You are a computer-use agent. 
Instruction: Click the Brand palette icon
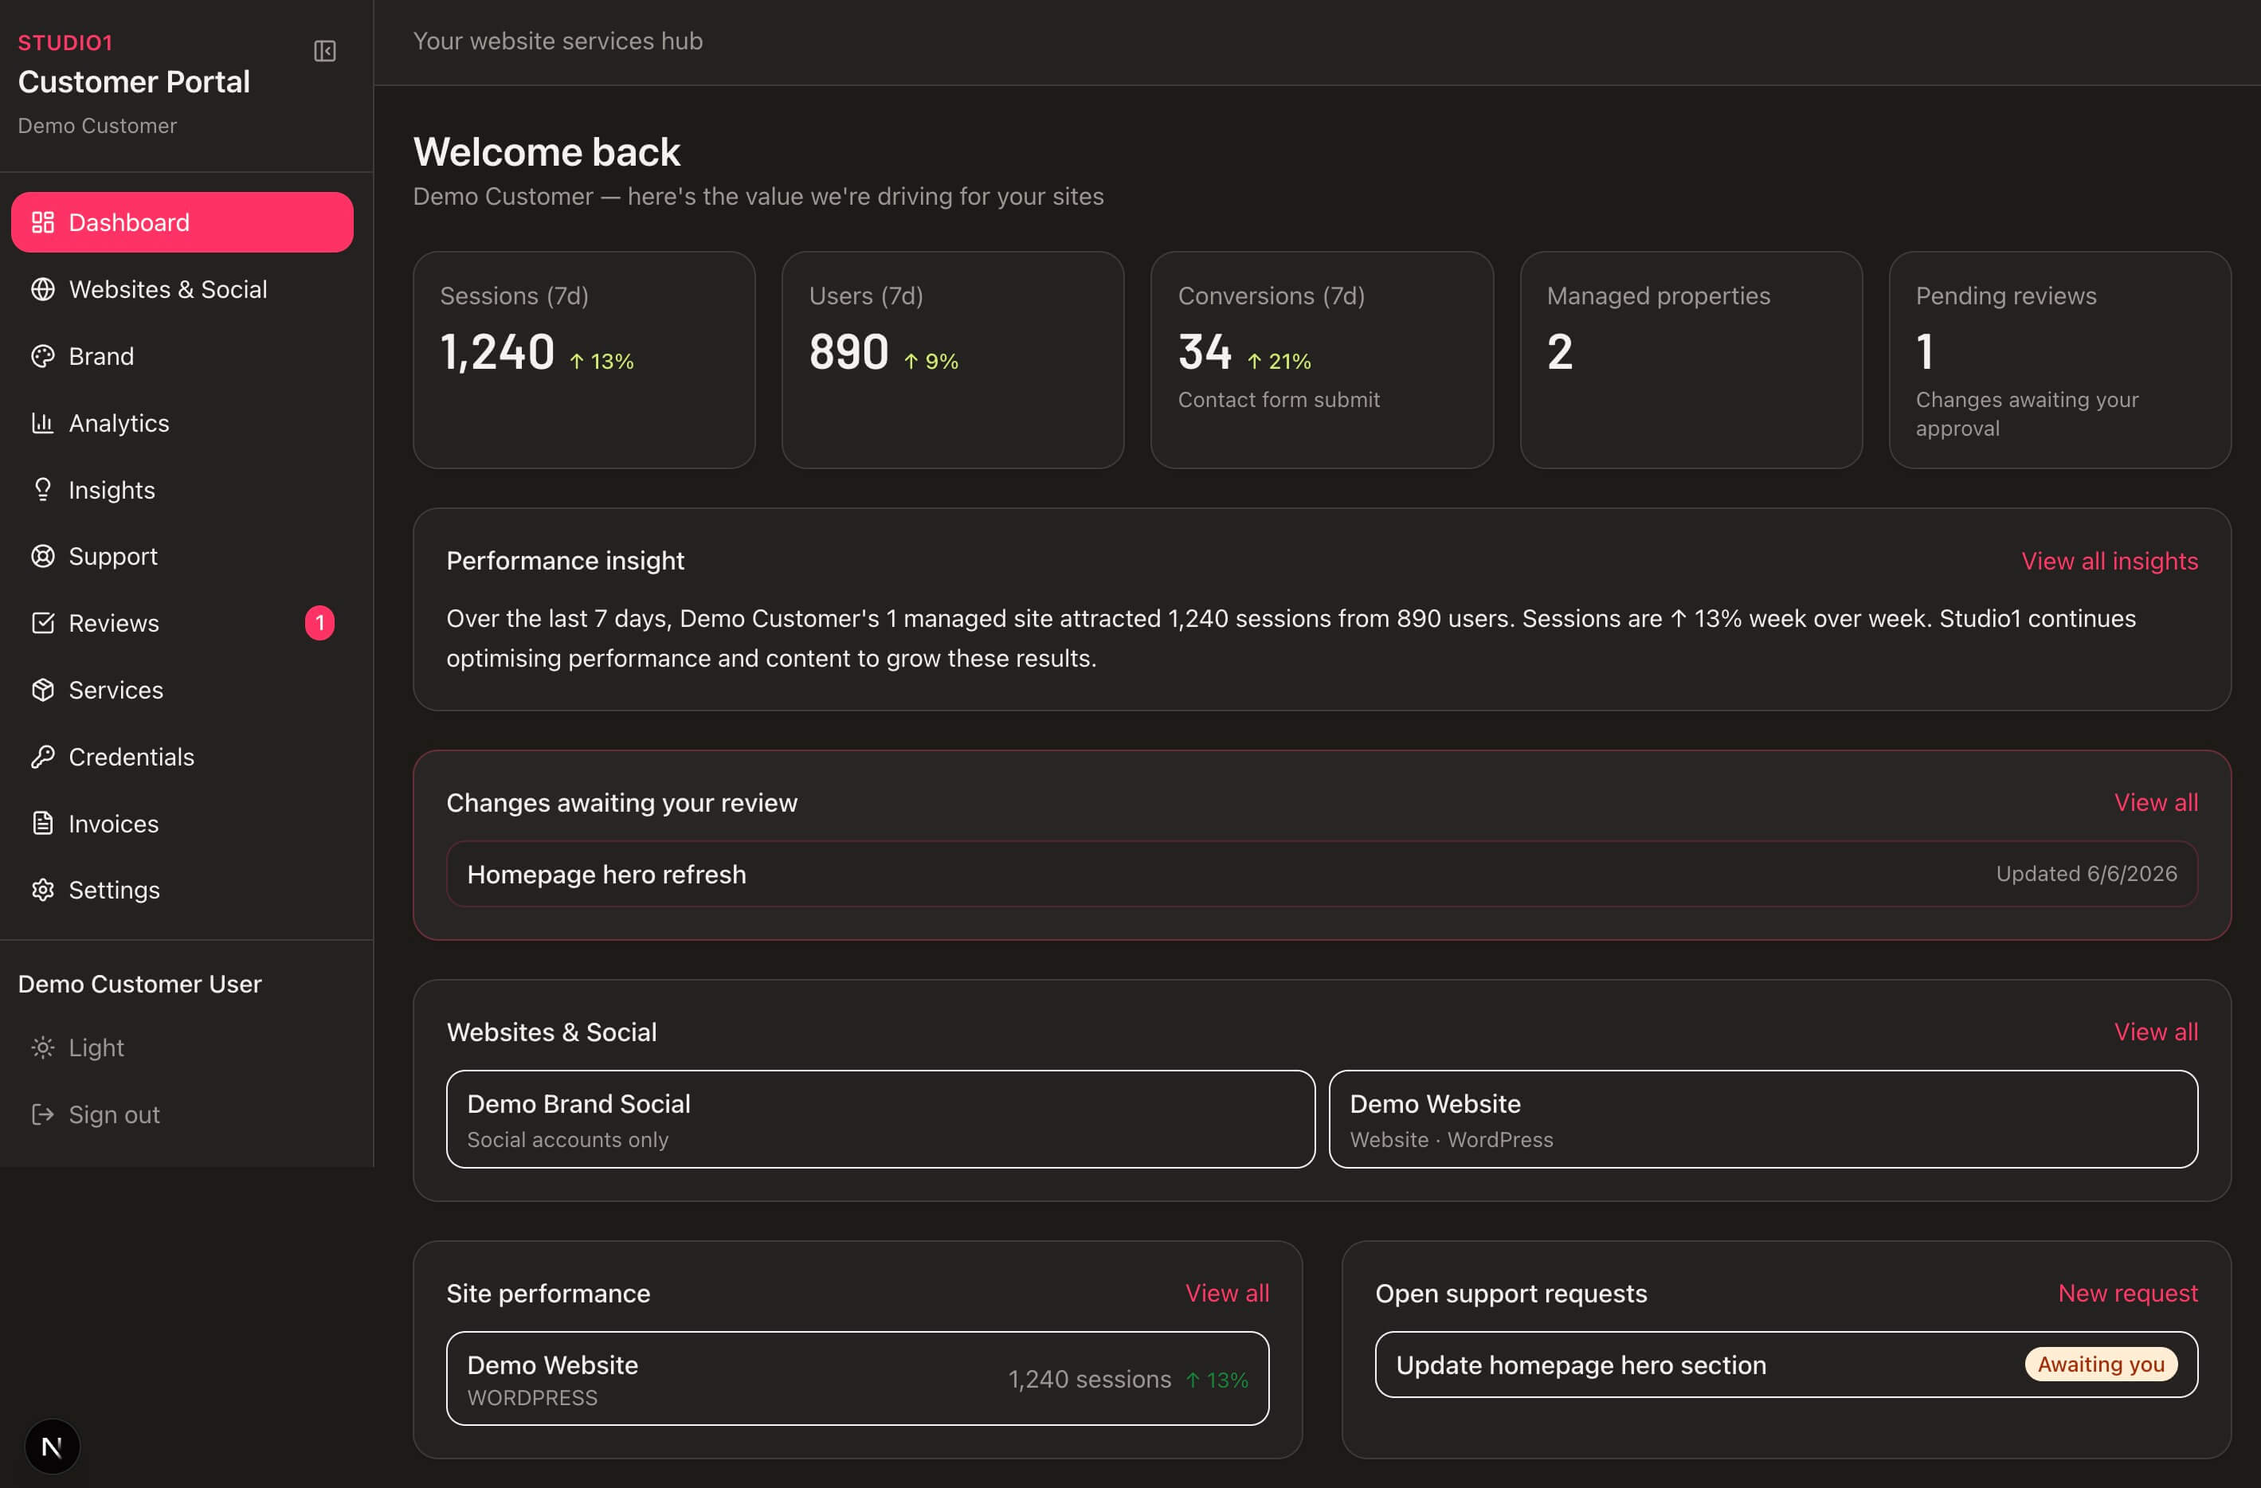[43, 356]
